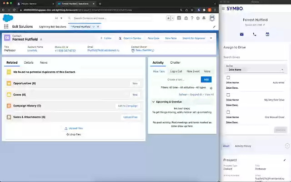291x182 pixels.
Task: Click Add to create the task
Action: [x=206, y=80]
